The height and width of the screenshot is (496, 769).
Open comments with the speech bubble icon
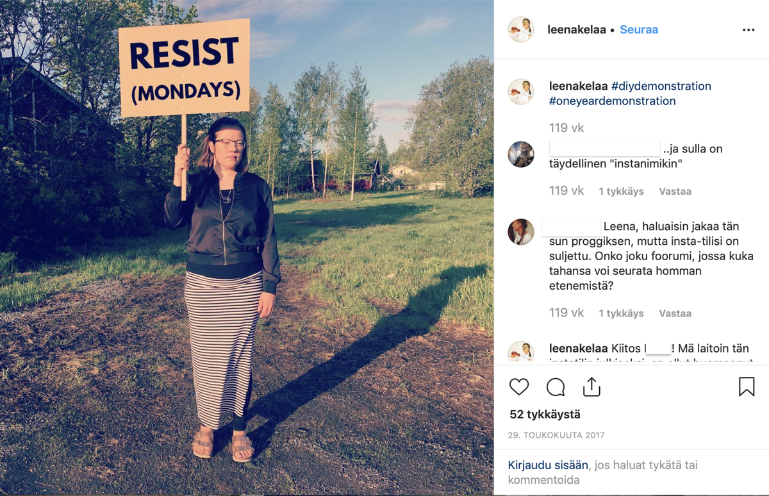pos(556,387)
